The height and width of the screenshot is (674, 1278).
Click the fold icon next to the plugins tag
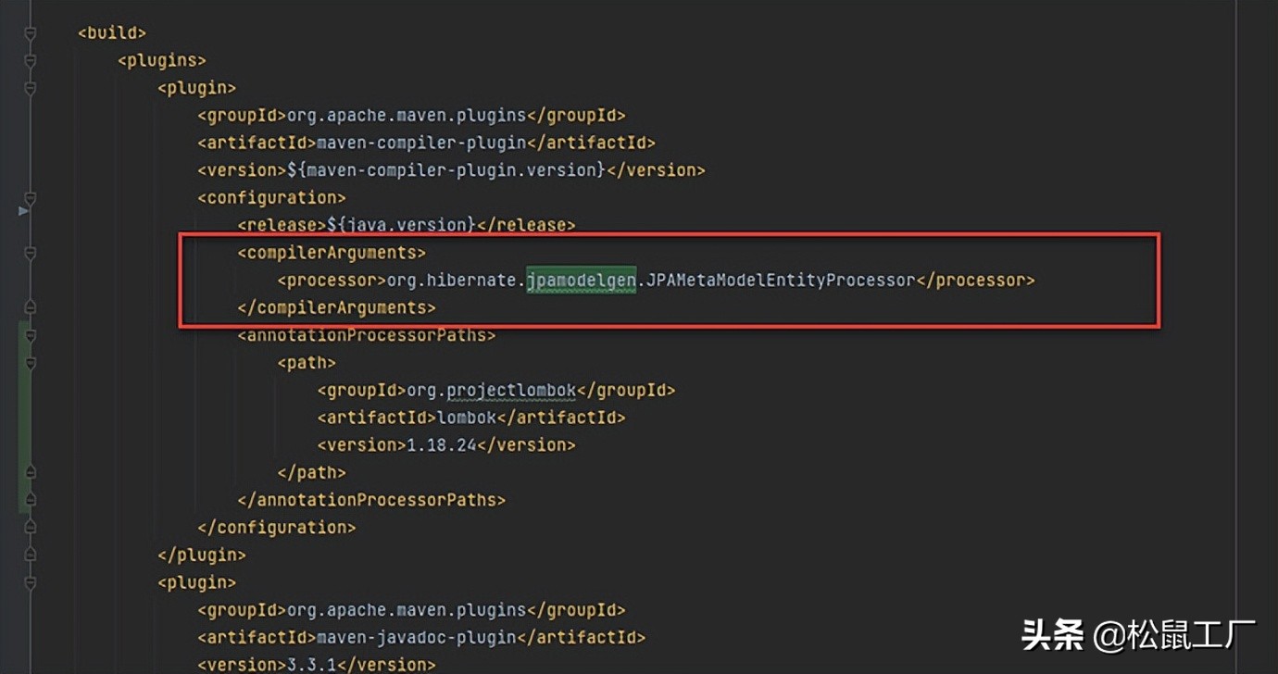click(30, 58)
